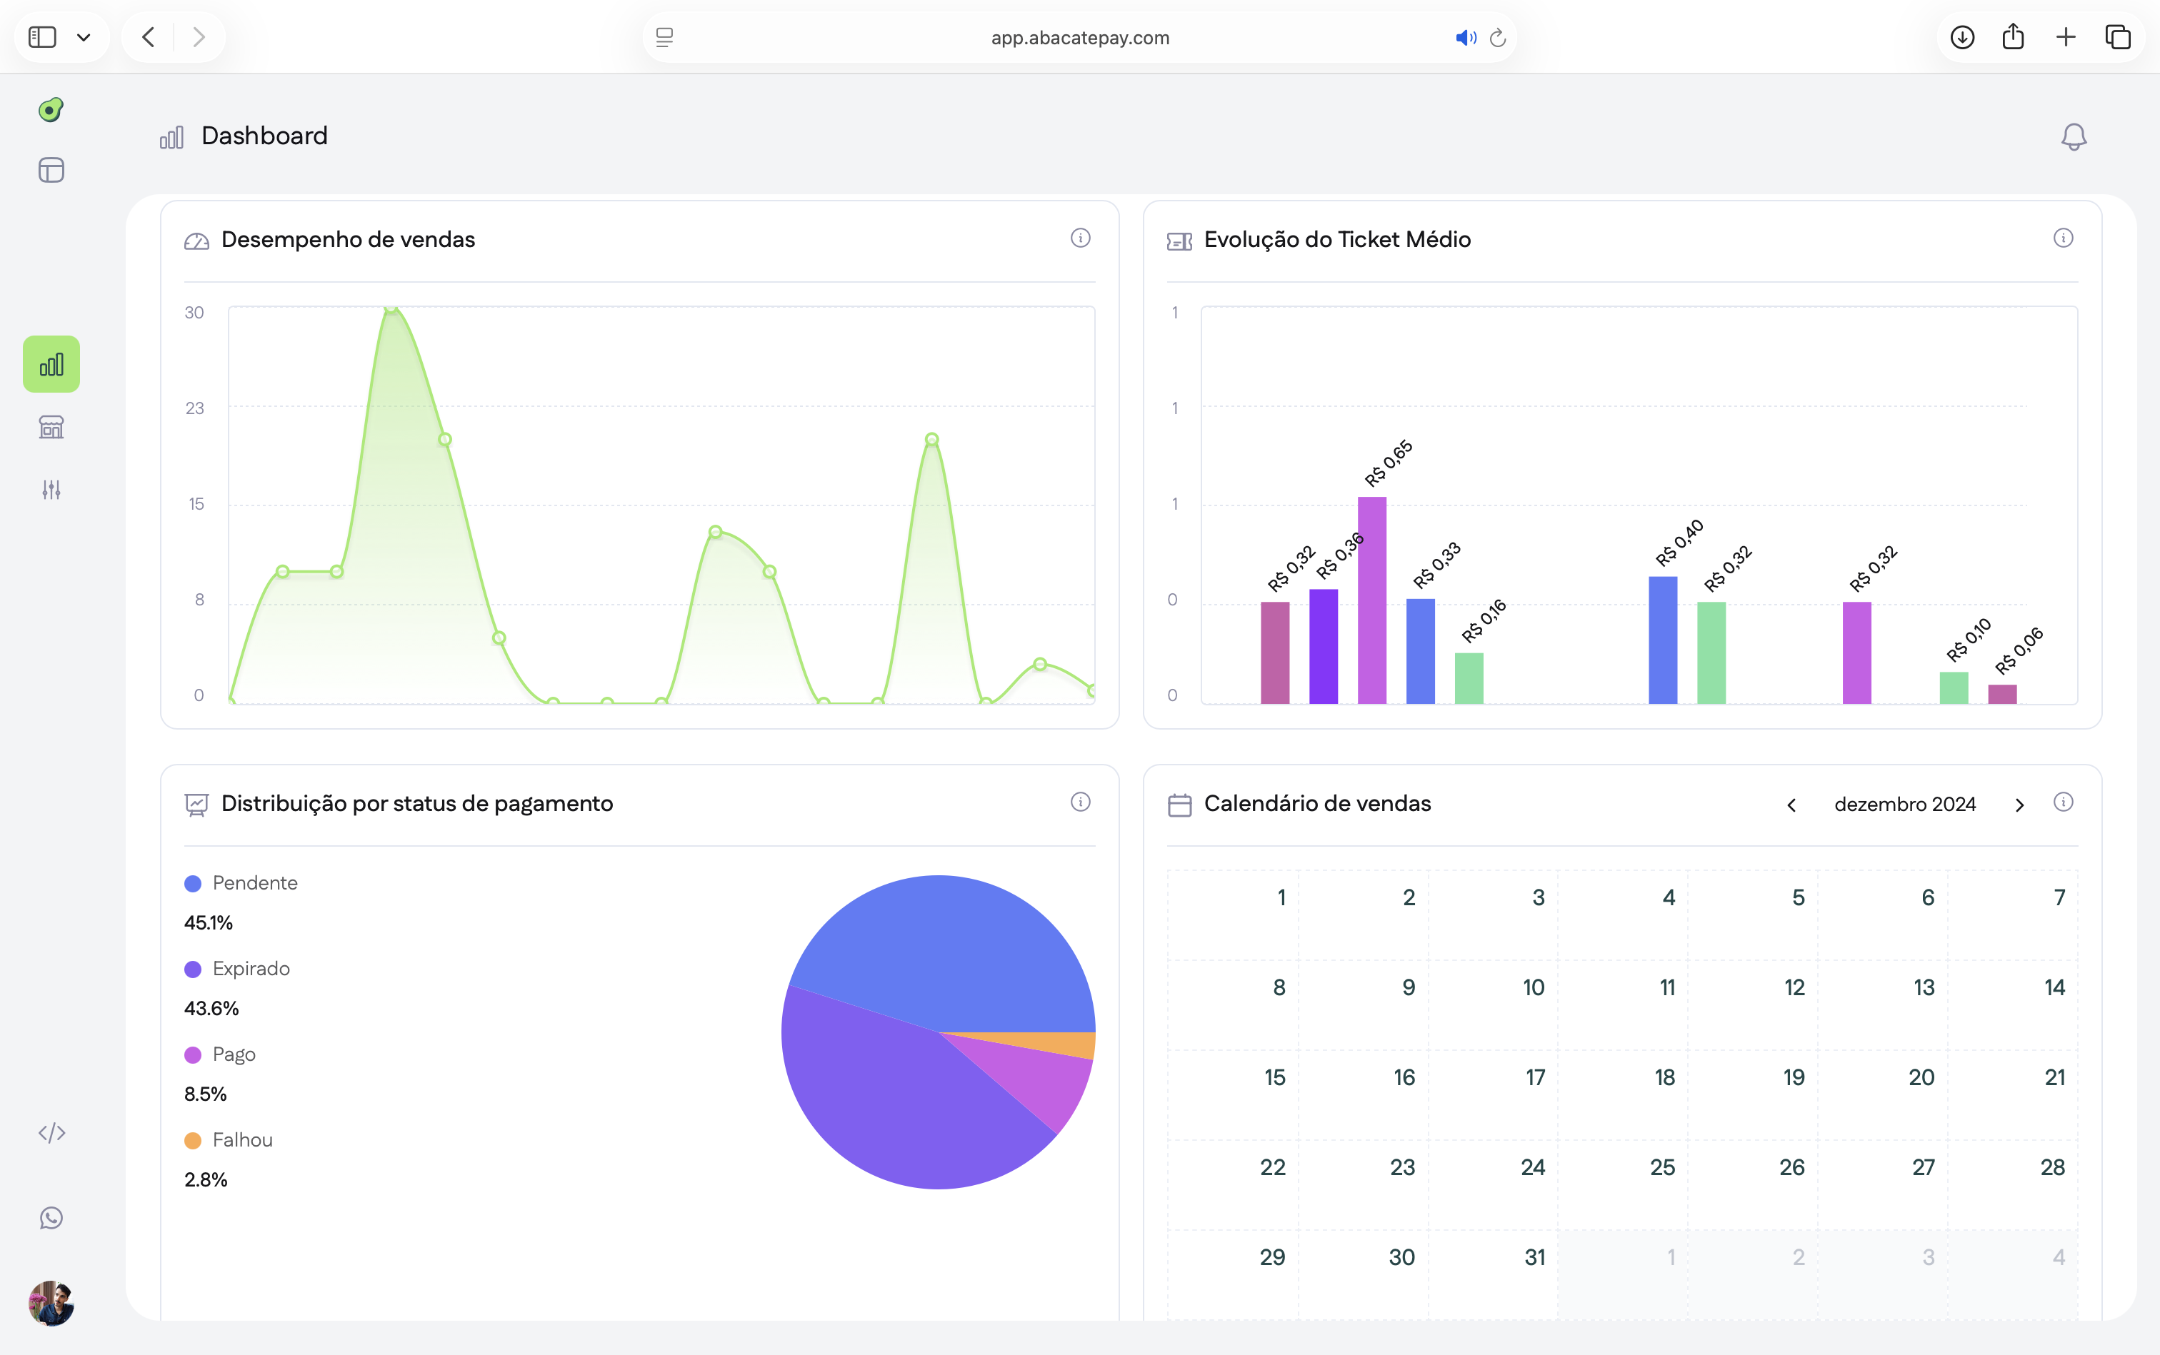Screen dimensions: 2160x1355
Task: Open the layout panel icon in sidebar
Action: [51, 171]
